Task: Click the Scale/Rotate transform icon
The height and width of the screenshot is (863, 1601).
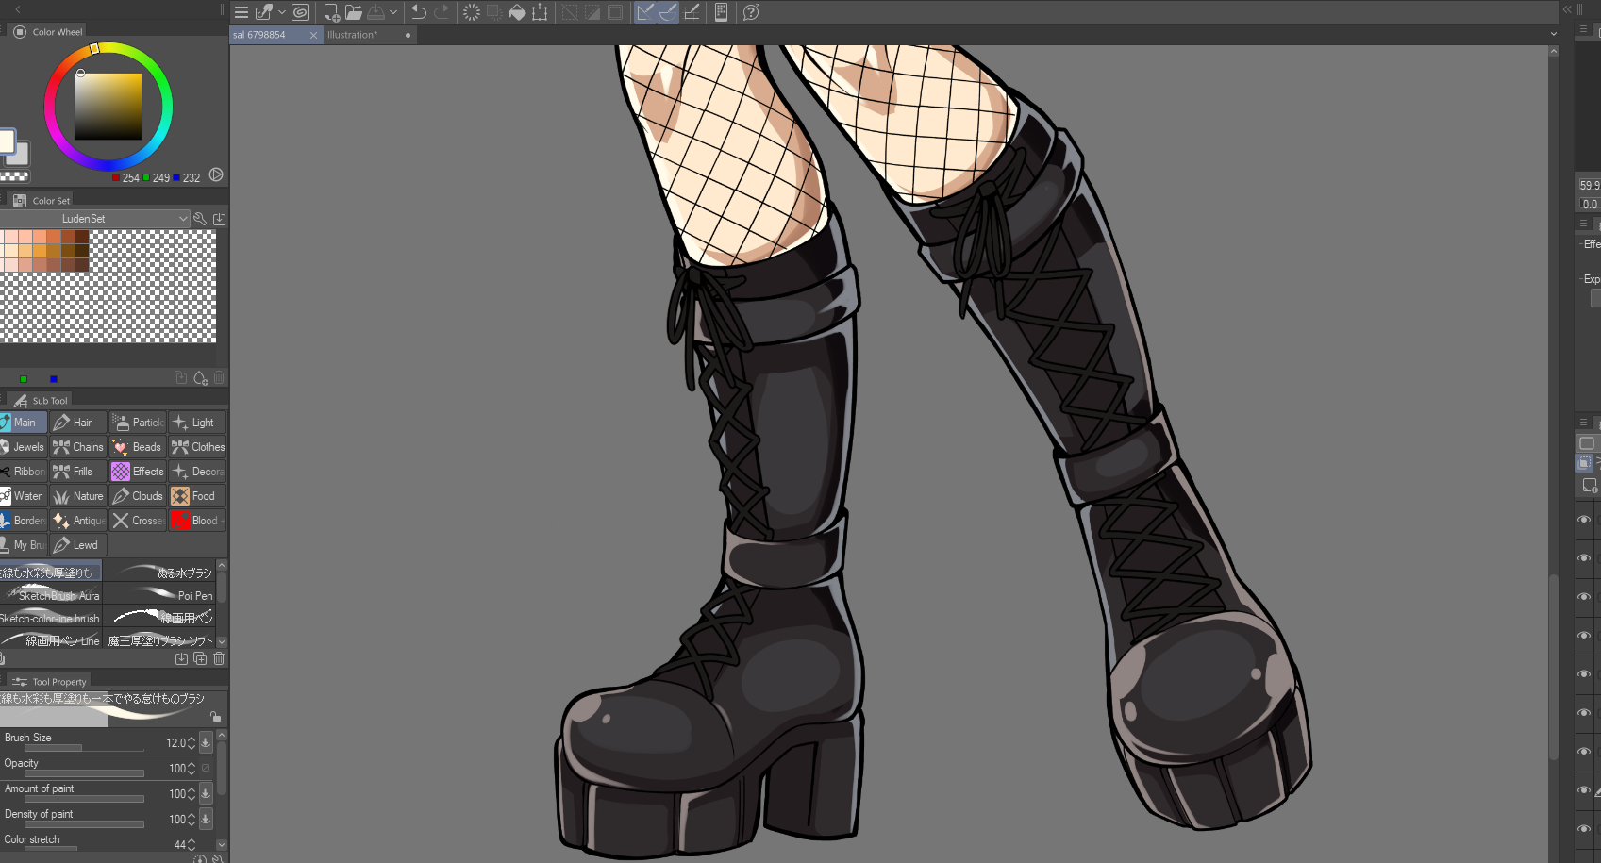Action: click(540, 12)
